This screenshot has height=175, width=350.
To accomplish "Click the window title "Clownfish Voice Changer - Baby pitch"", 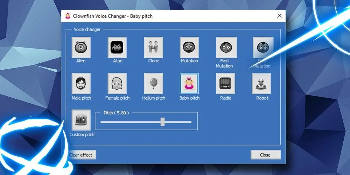I will click(x=113, y=16).
